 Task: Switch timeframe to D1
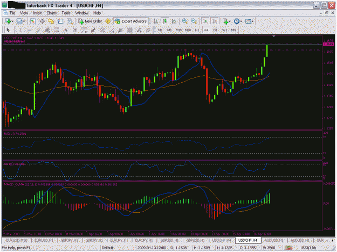tap(215, 30)
